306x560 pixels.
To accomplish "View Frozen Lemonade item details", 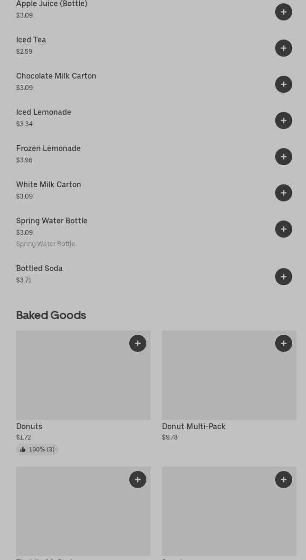I will point(48,149).
